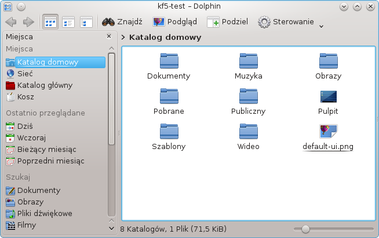Show files from Wczoraj

coord(31,137)
